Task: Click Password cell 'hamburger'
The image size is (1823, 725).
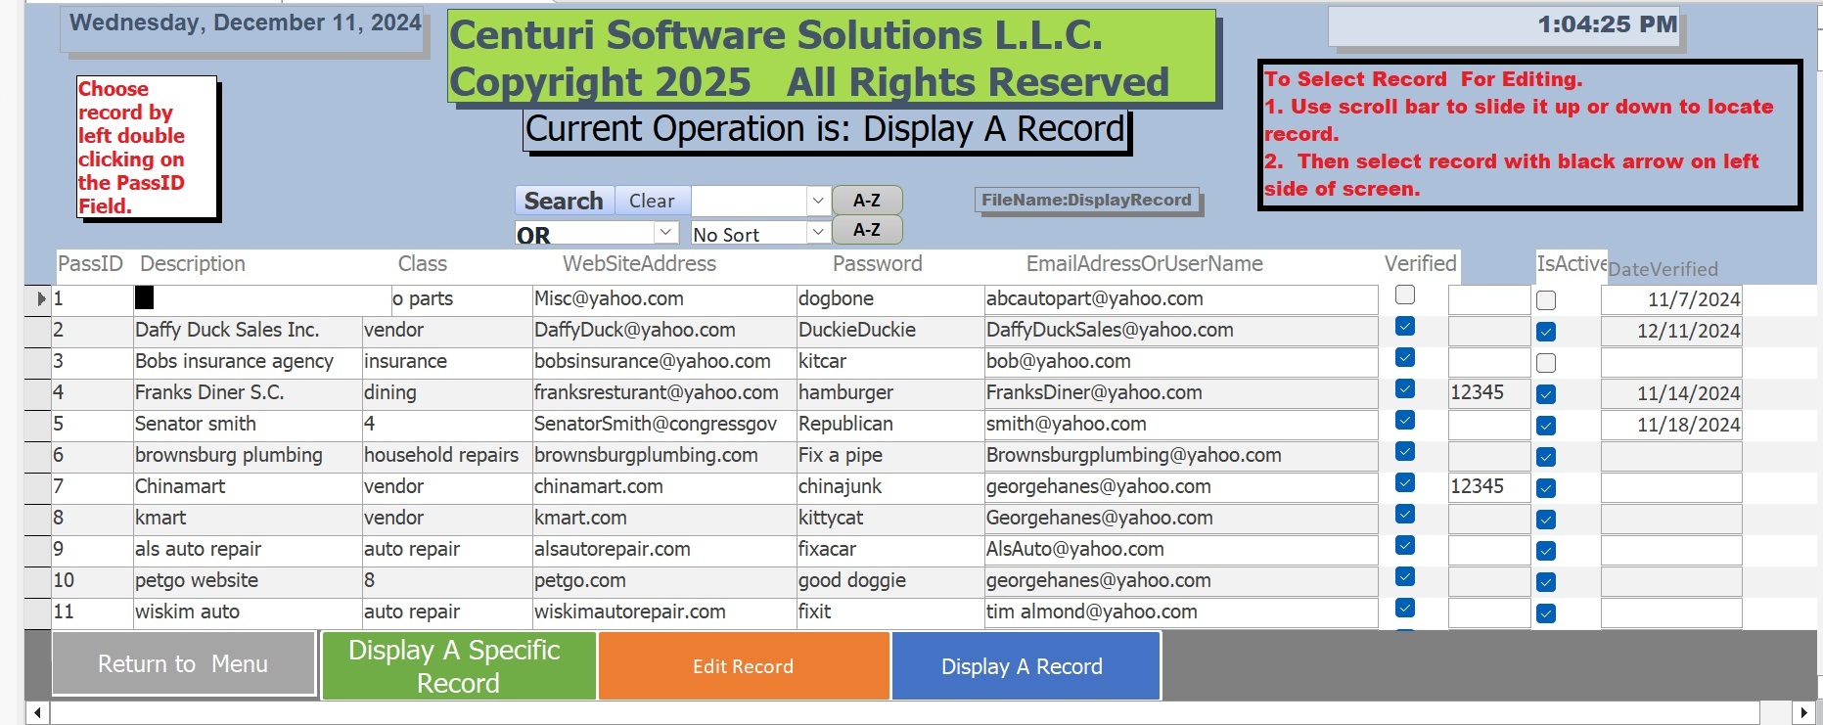Action: pos(889,393)
